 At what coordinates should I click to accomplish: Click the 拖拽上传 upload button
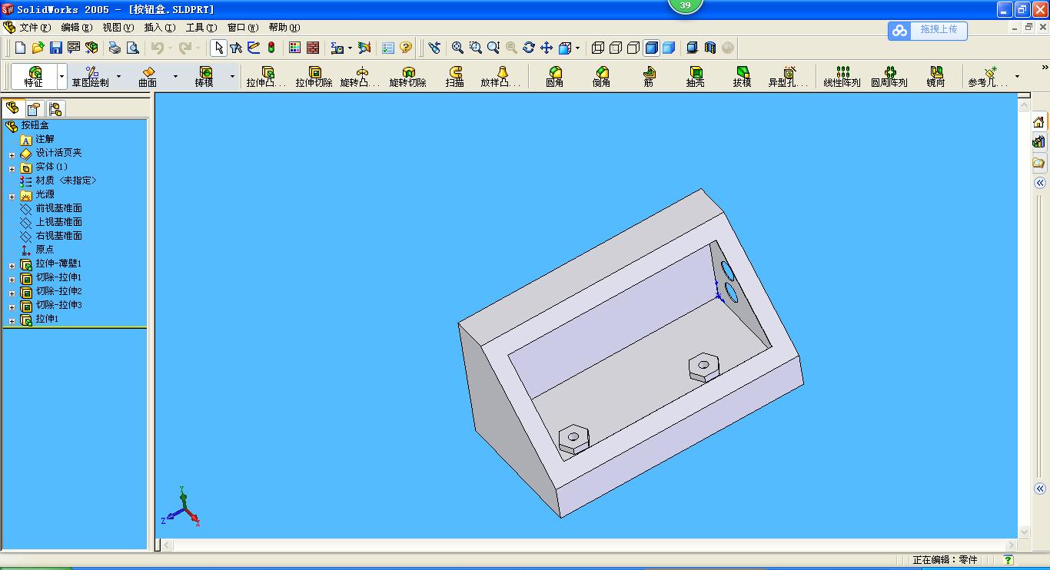(x=928, y=30)
